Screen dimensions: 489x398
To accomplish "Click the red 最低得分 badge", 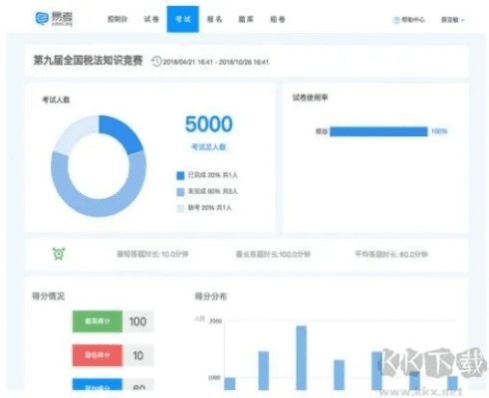I will point(98,355).
